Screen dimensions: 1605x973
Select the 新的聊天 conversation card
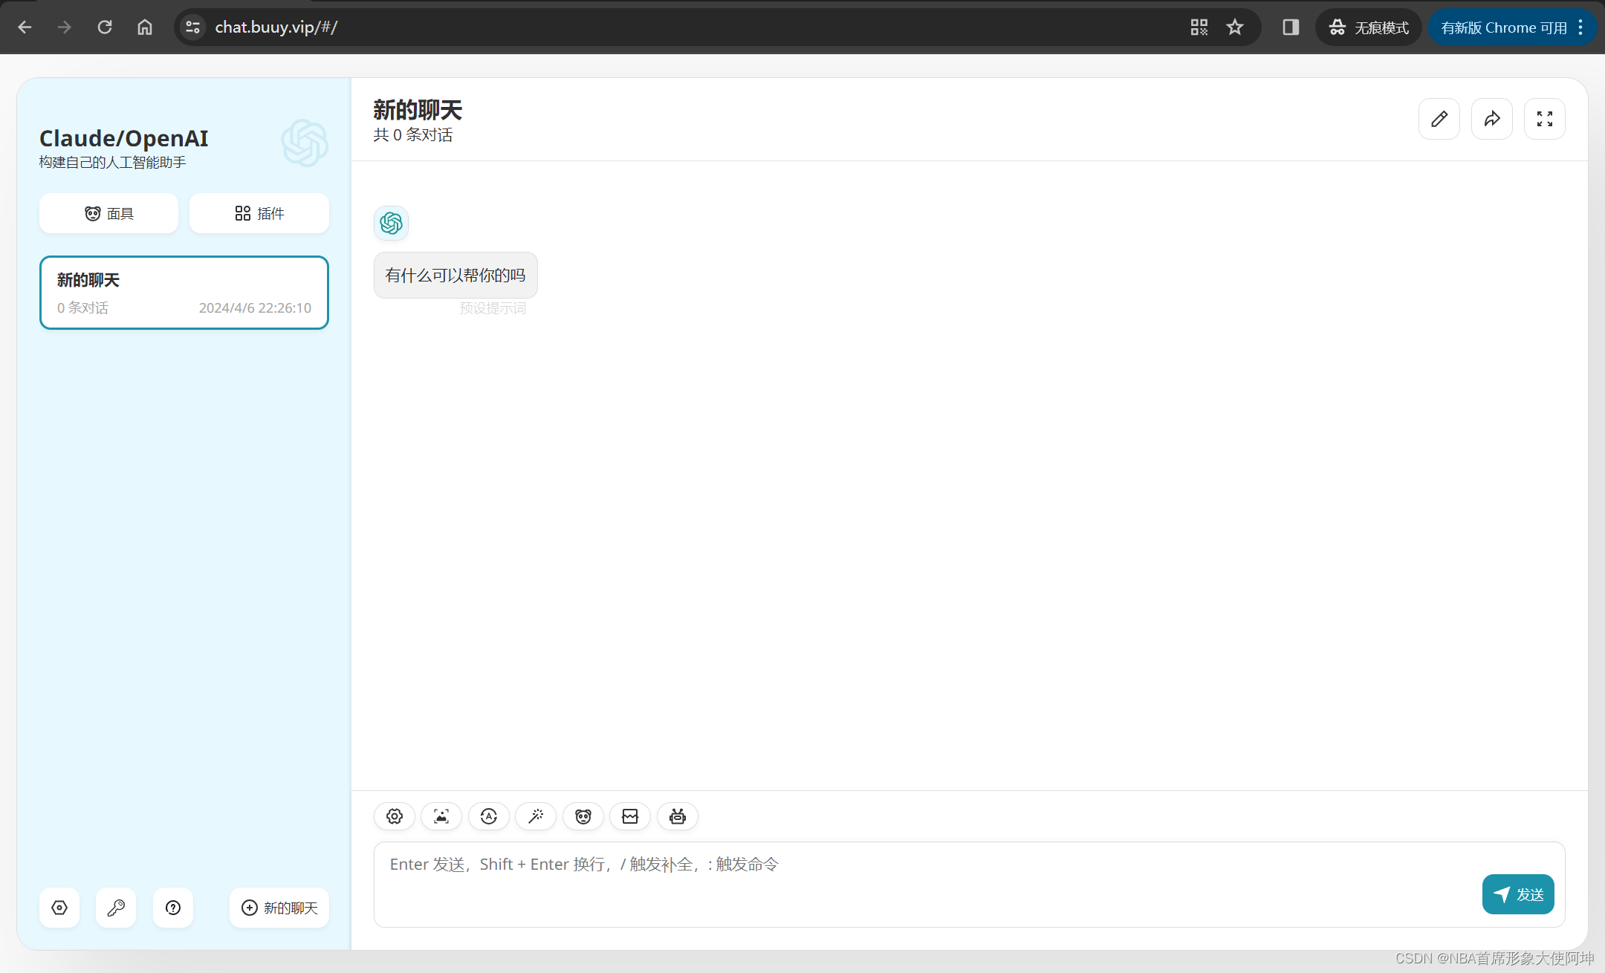coord(184,293)
